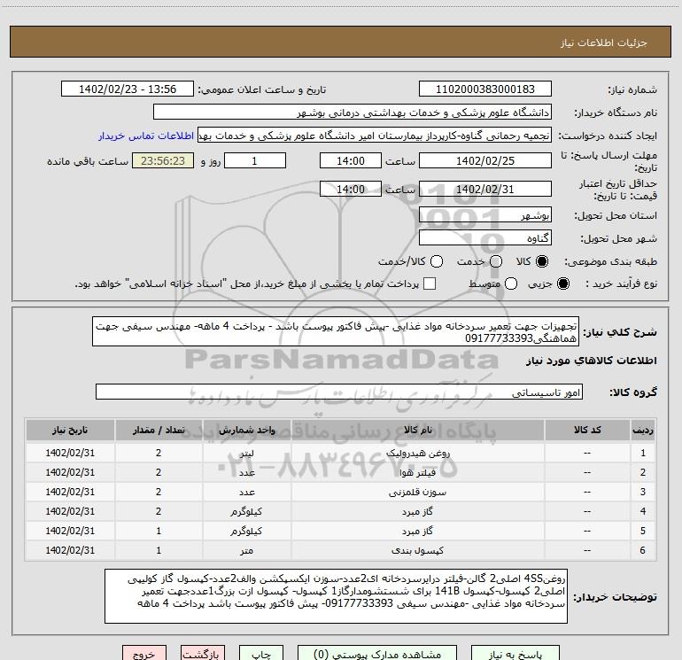Click the بازگشت back button
Screen dimensions: 682x660
point(203,655)
